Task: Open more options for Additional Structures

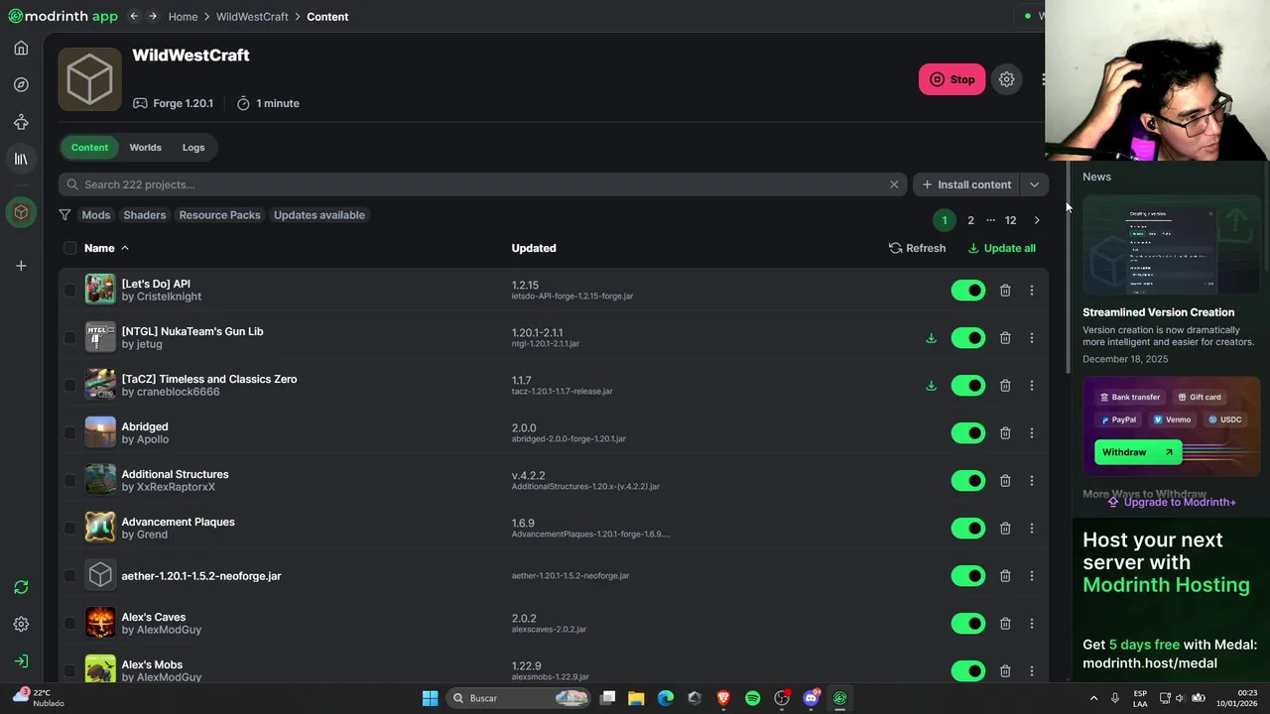Action: (x=1031, y=481)
